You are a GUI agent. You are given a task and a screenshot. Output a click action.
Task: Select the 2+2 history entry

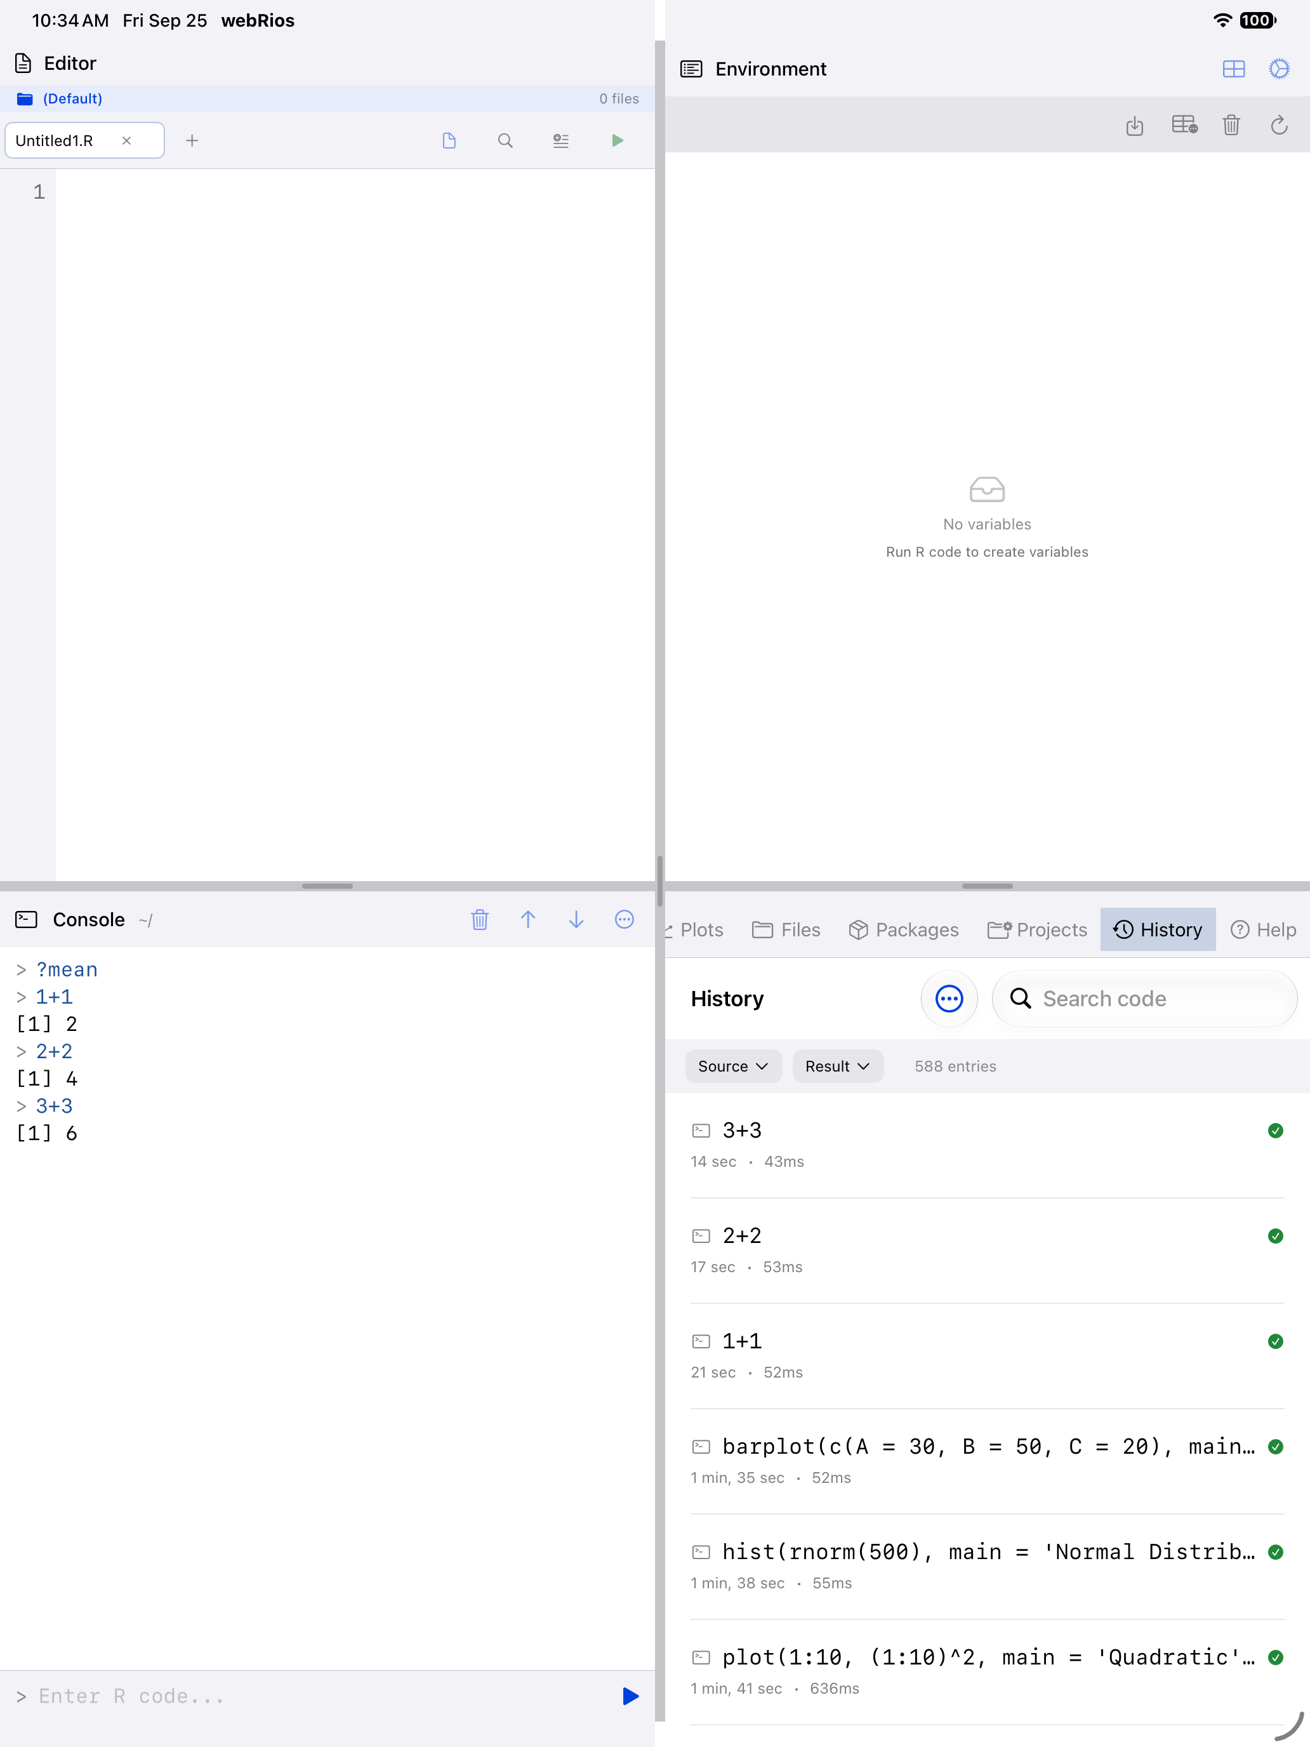coord(987,1250)
